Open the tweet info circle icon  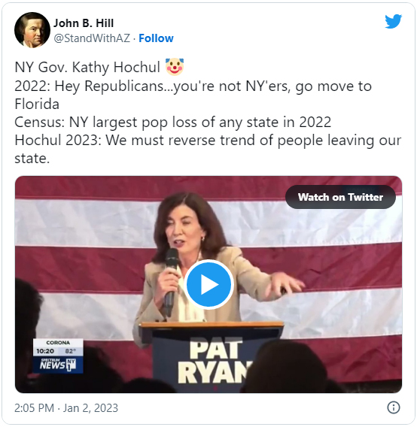click(x=393, y=407)
